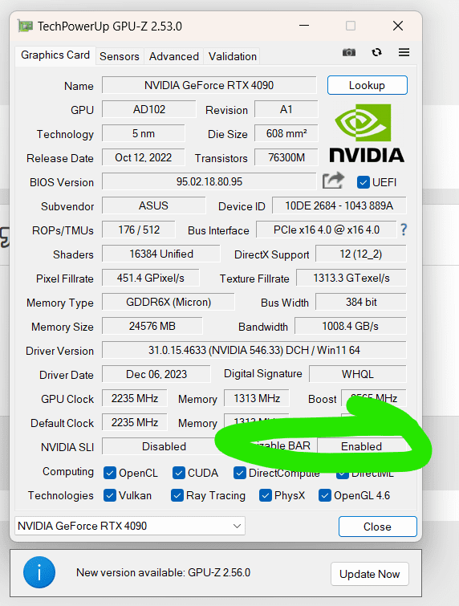This screenshot has width=459, height=606.
Task: Click the DirectX Support value 12 (12_2)
Action: (361, 254)
